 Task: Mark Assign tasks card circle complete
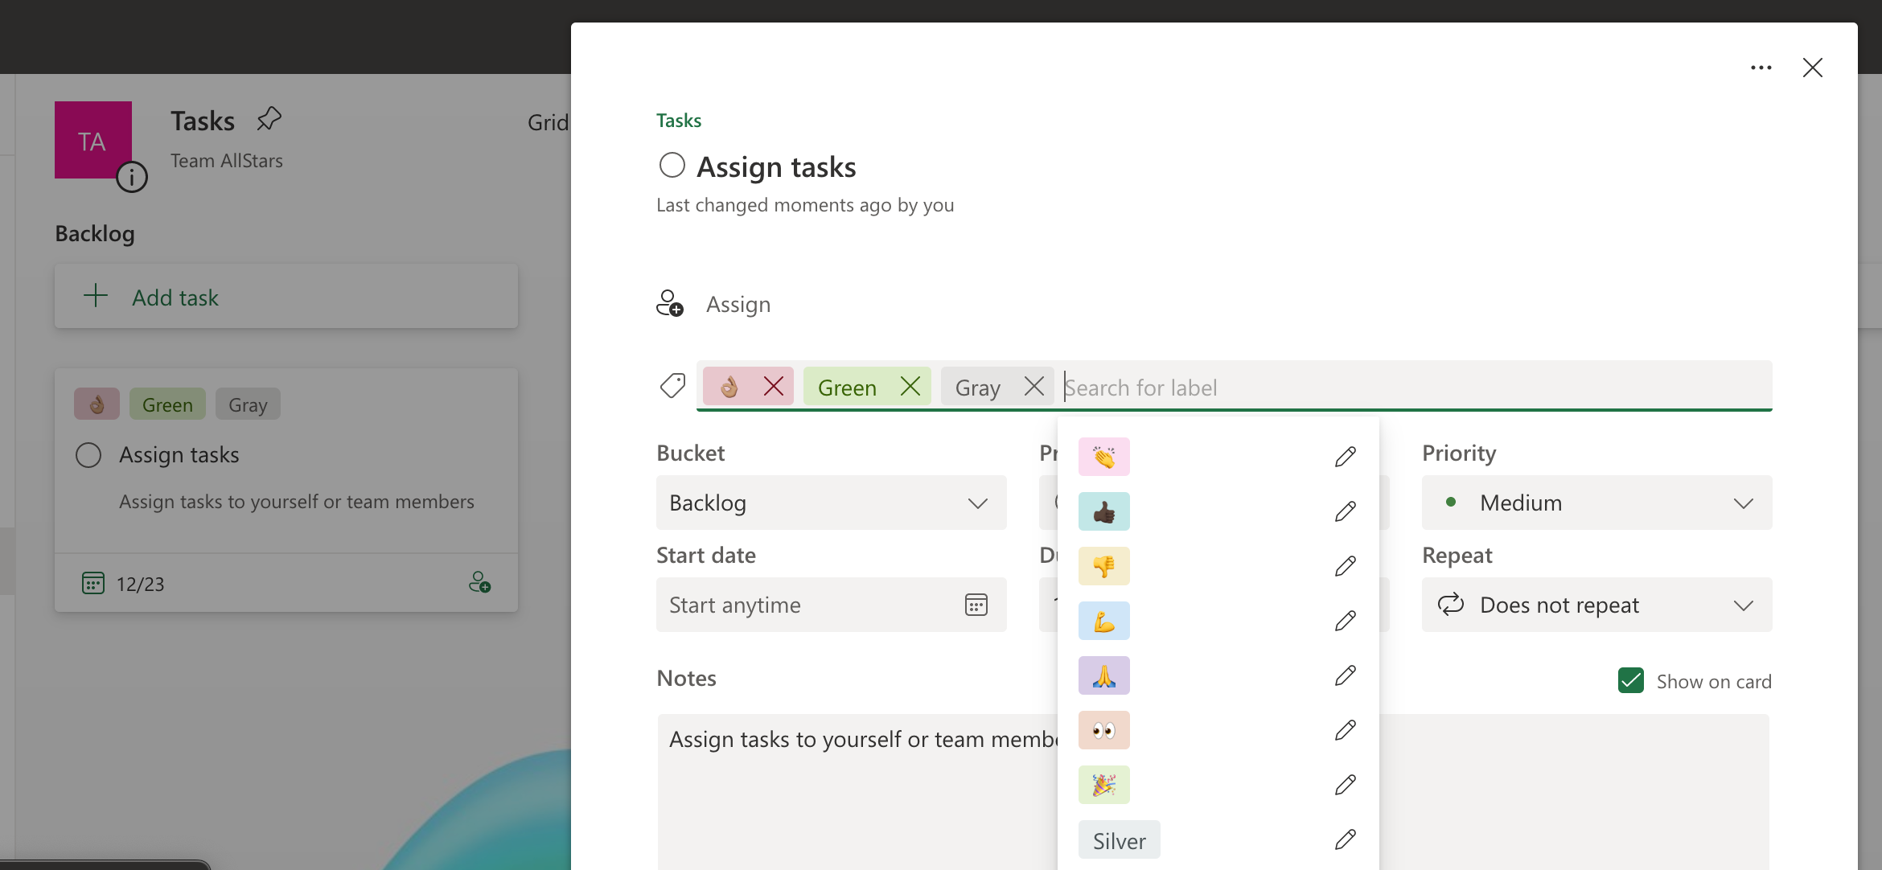88,455
